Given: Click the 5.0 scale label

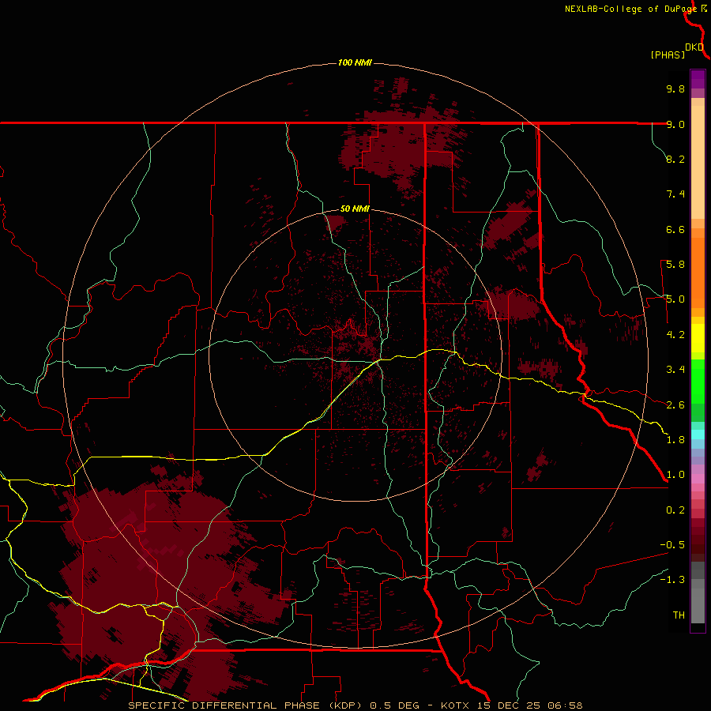Looking at the screenshot, I should 675,299.
